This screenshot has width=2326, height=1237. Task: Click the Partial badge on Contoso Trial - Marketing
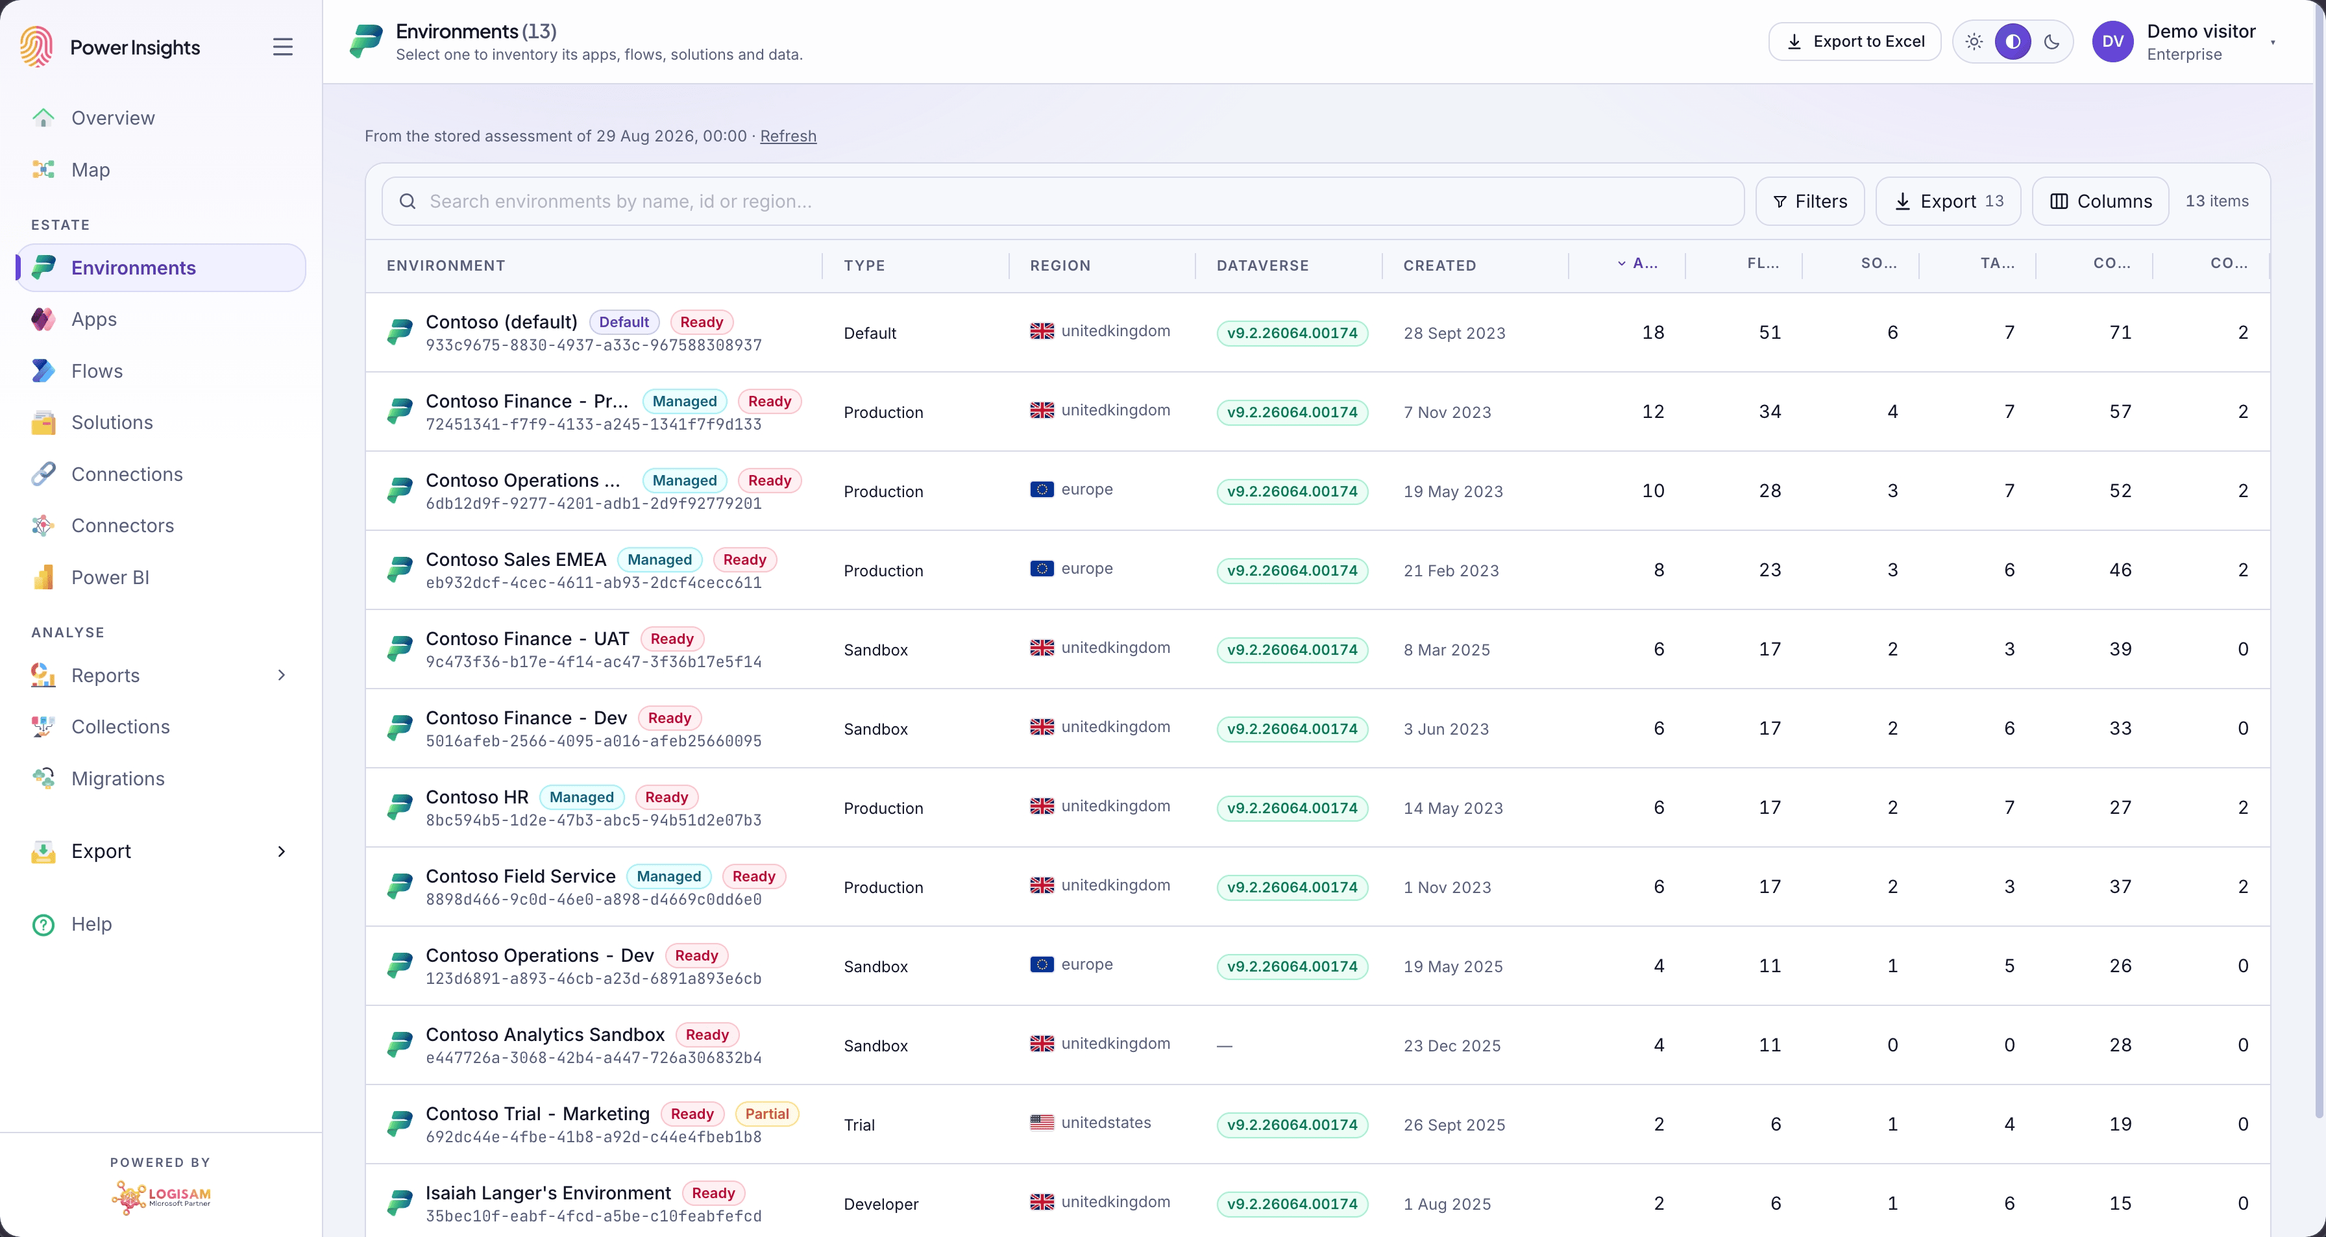[x=766, y=1114]
